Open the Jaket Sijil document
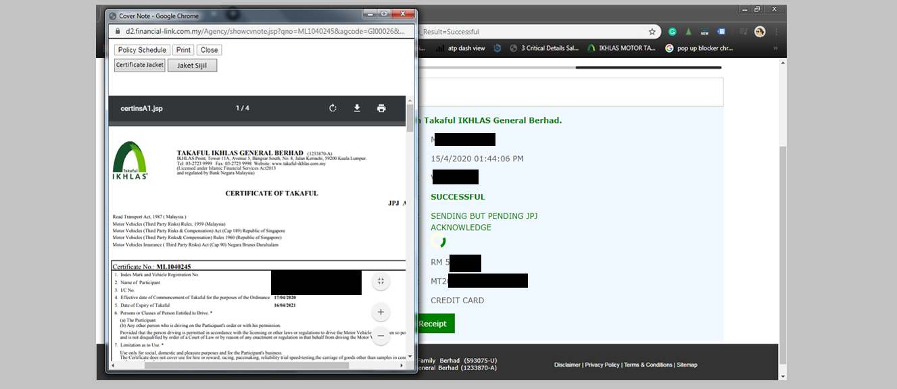Screen dimensions: 897x389 pos(192,66)
